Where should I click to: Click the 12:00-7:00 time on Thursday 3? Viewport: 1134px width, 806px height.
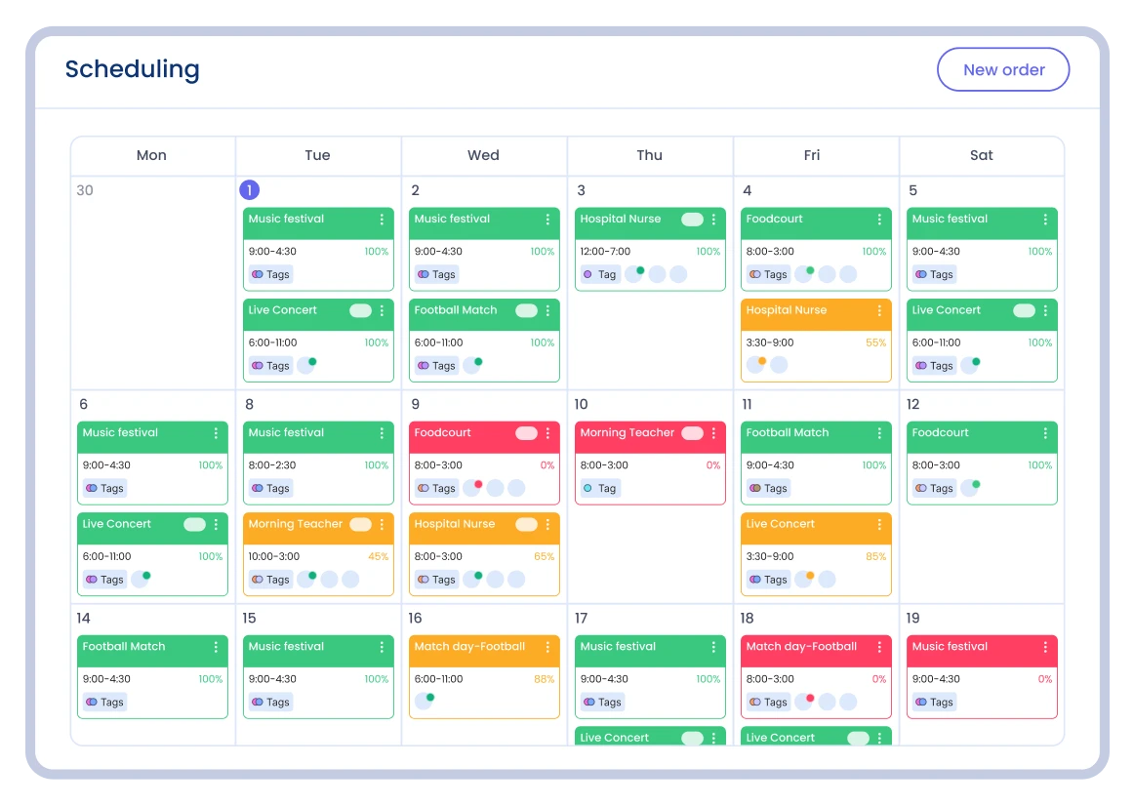[605, 252]
